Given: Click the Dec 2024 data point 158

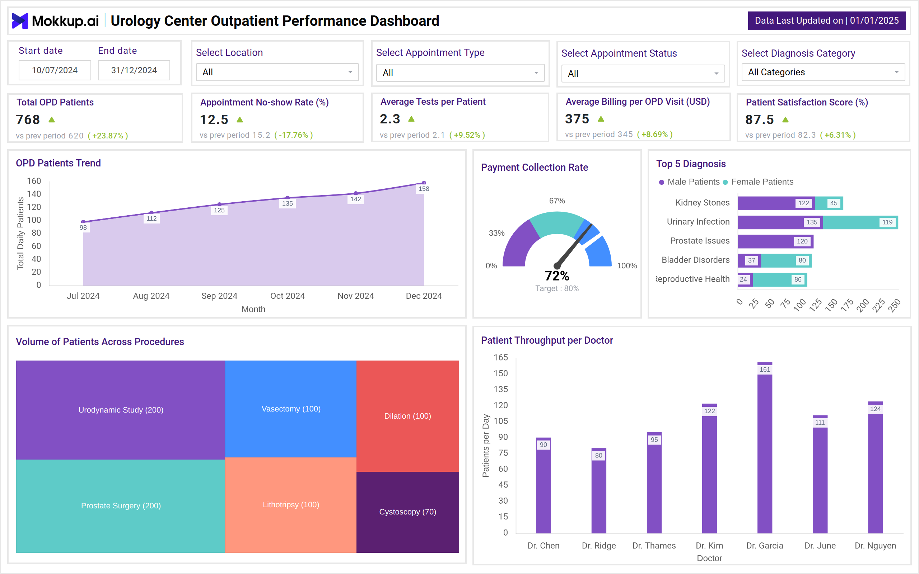Looking at the screenshot, I should [x=424, y=183].
